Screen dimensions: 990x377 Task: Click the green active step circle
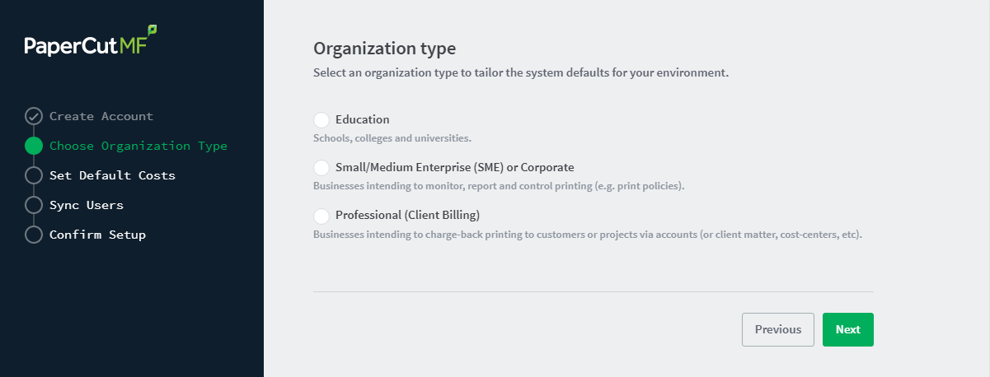[x=34, y=146]
